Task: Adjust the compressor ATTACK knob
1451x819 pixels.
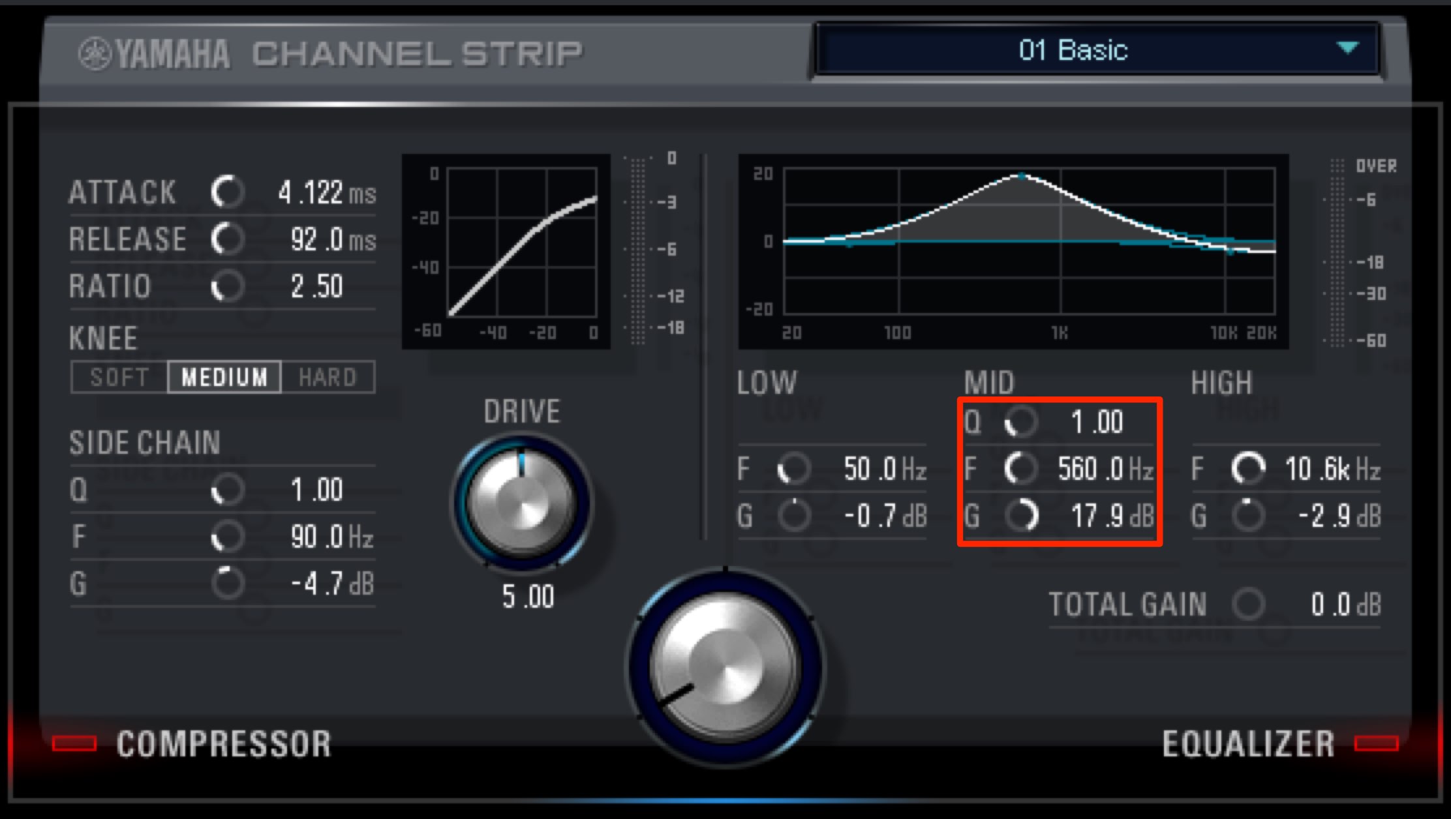Action: pyautogui.click(x=228, y=192)
